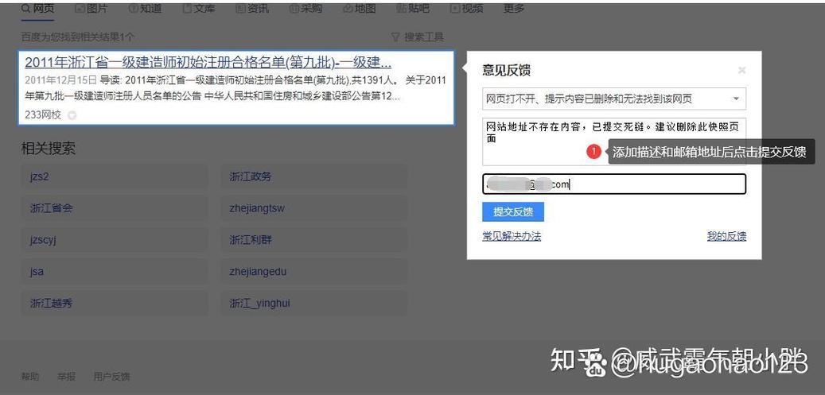This screenshot has height=395, width=825.
Task: Switch to the 知道 tab
Action: [146, 9]
